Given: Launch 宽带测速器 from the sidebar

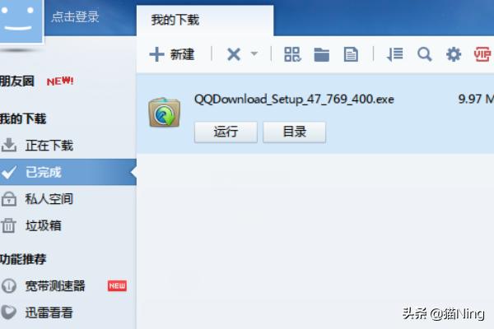Looking at the screenshot, I should click(55, 286).
